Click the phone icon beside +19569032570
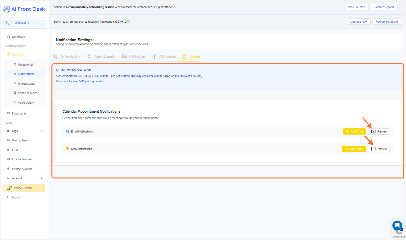406x240 pixels. tap(8, 23)
